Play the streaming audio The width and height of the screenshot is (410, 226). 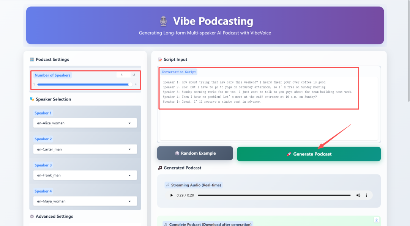[172, 195]
